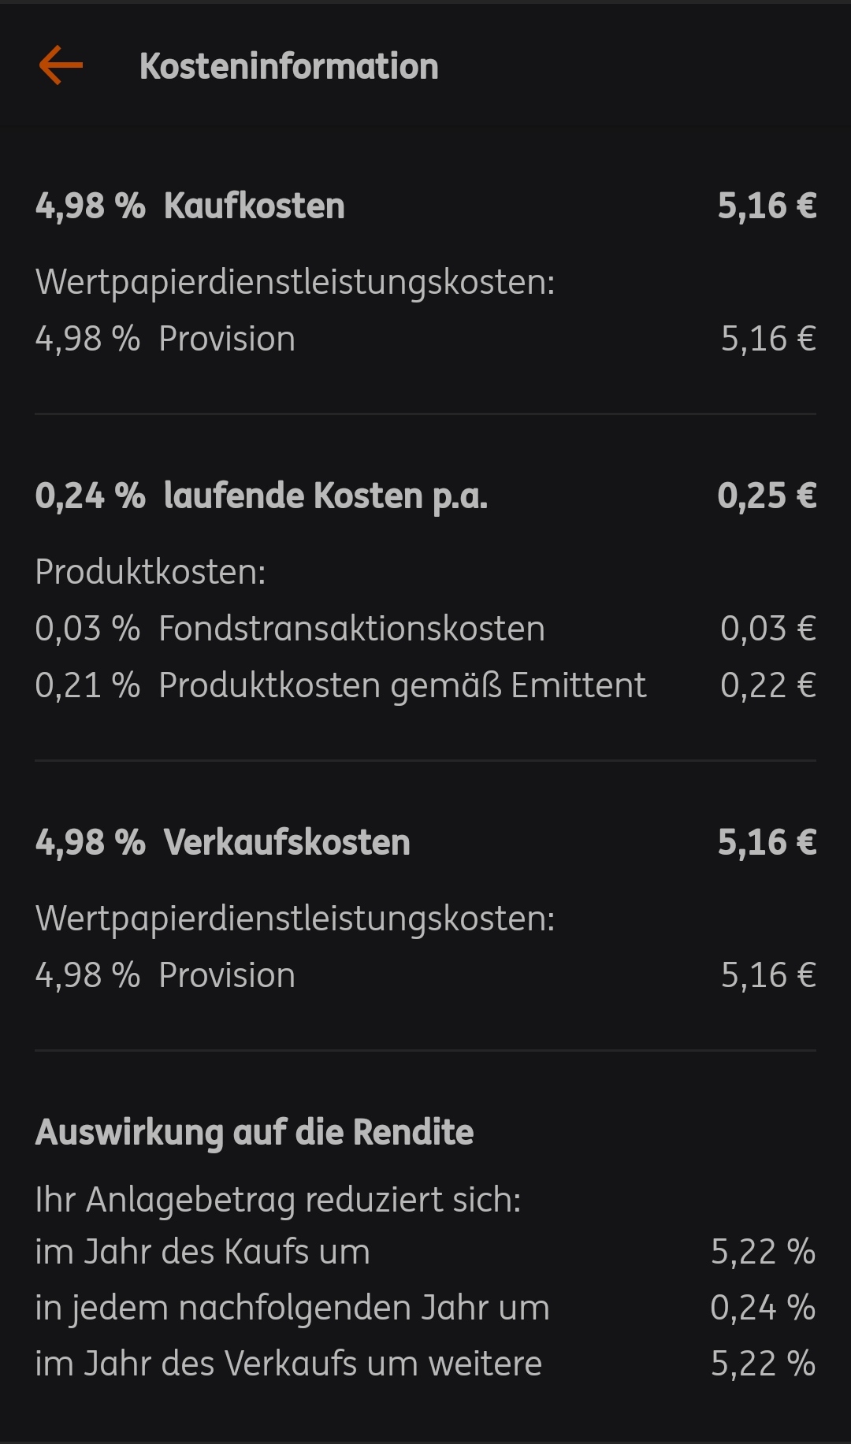Click Wertpapierdienstleistungskosten label under Kaufkosten
The height and width of the screenshot is (1444, 851).
pyautogui.click(x=295, y=282)
